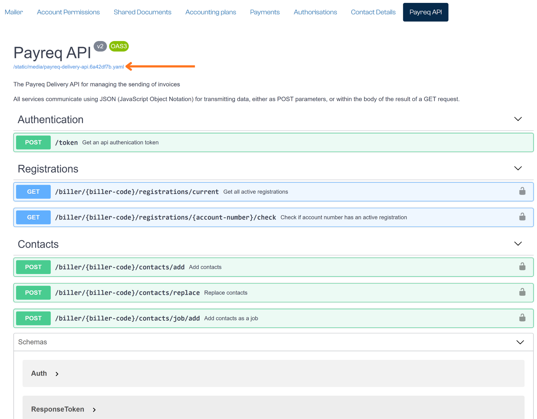Image resolution: width=537 pixels, height=419 pixels.
Task: Expand the POST /token endpoint
Action: [x=273, y=143]
